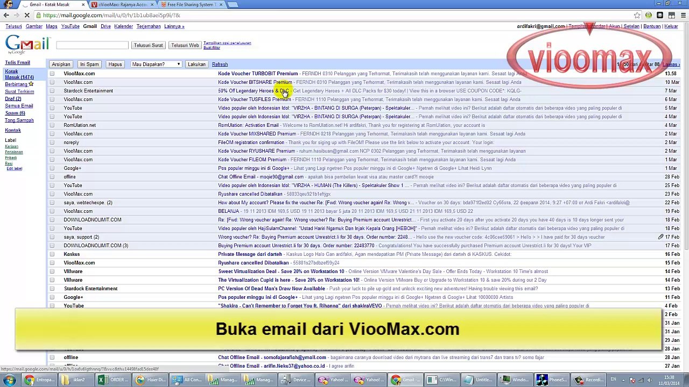689x387 pixels.
Task: Open Drive from Google top bar
Action: point(106,26)
